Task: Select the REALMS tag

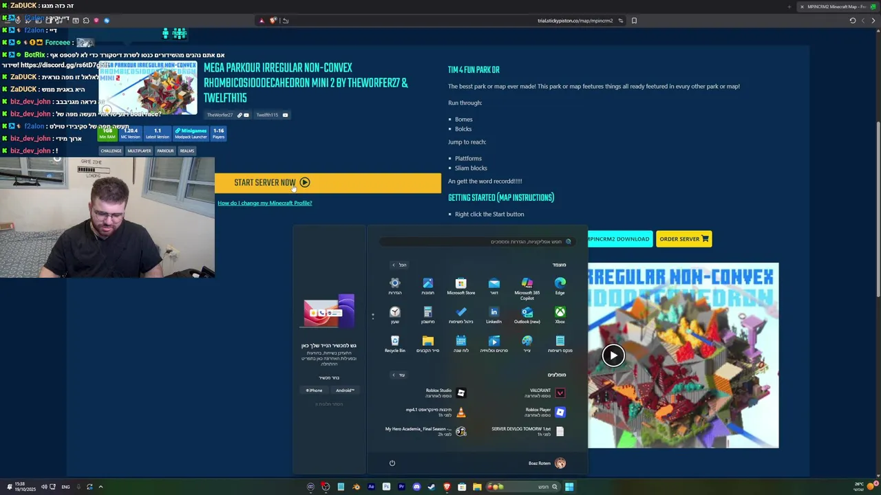Action: 187,151
